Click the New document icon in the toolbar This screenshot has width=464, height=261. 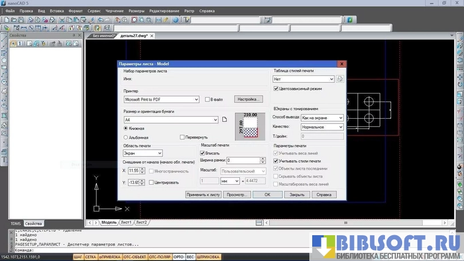6,19
